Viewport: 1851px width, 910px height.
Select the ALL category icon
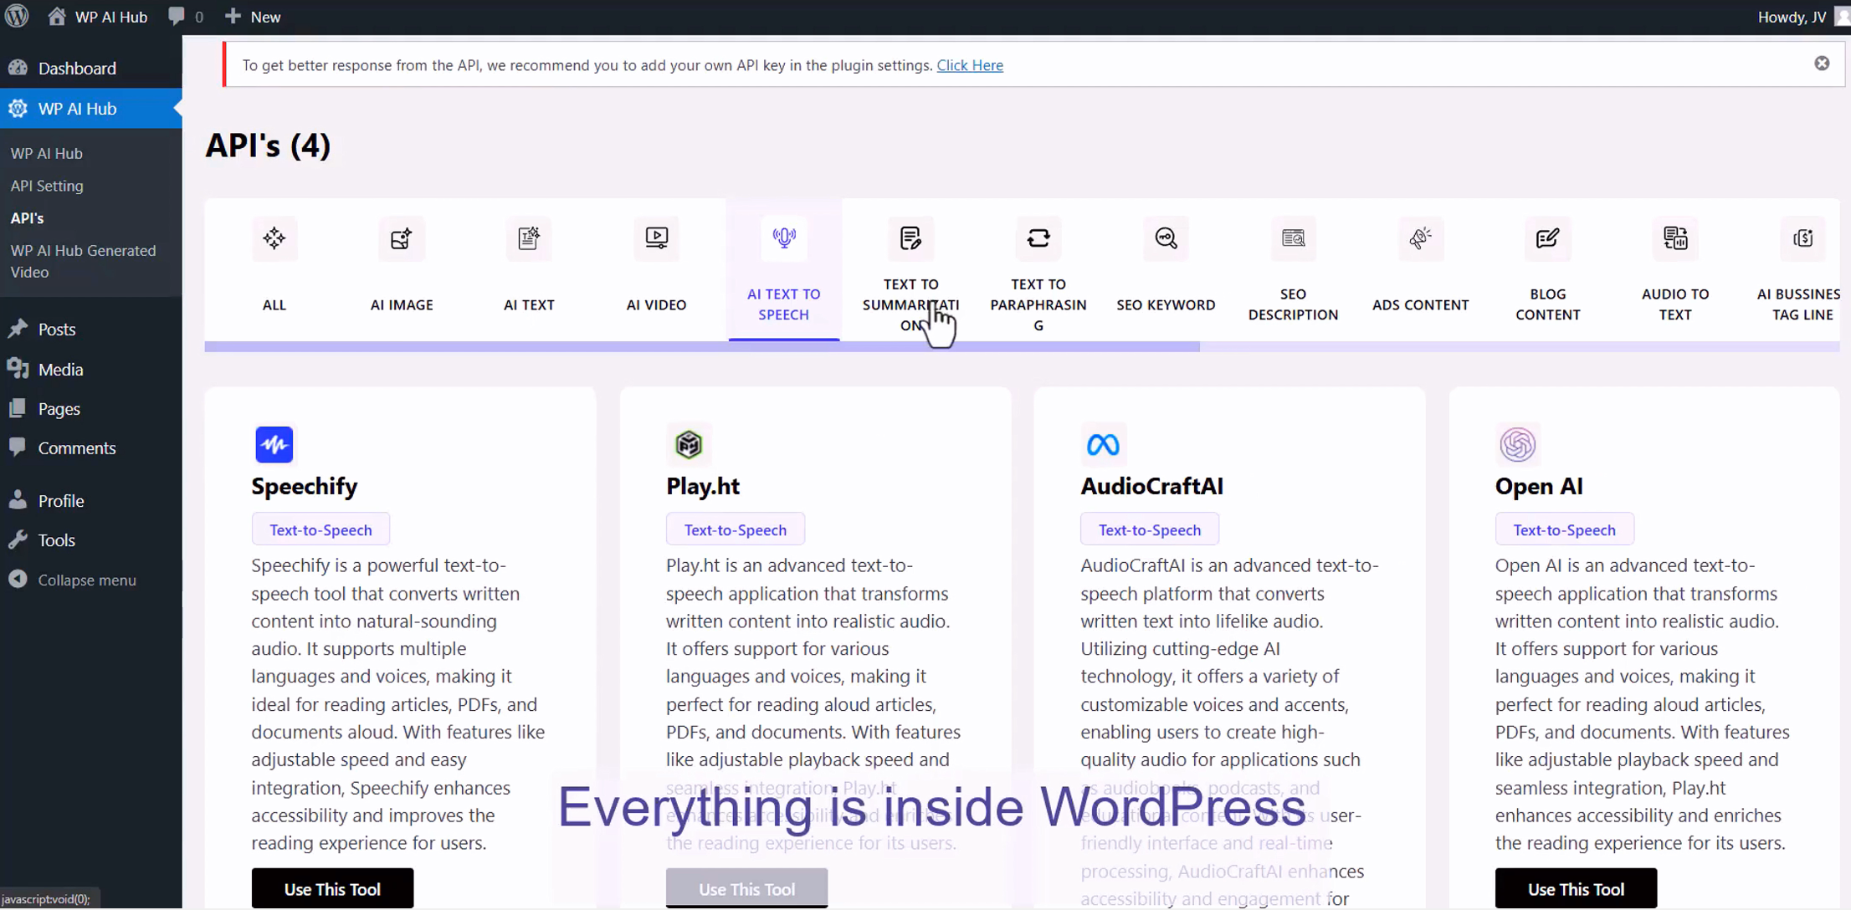point(274,238)
